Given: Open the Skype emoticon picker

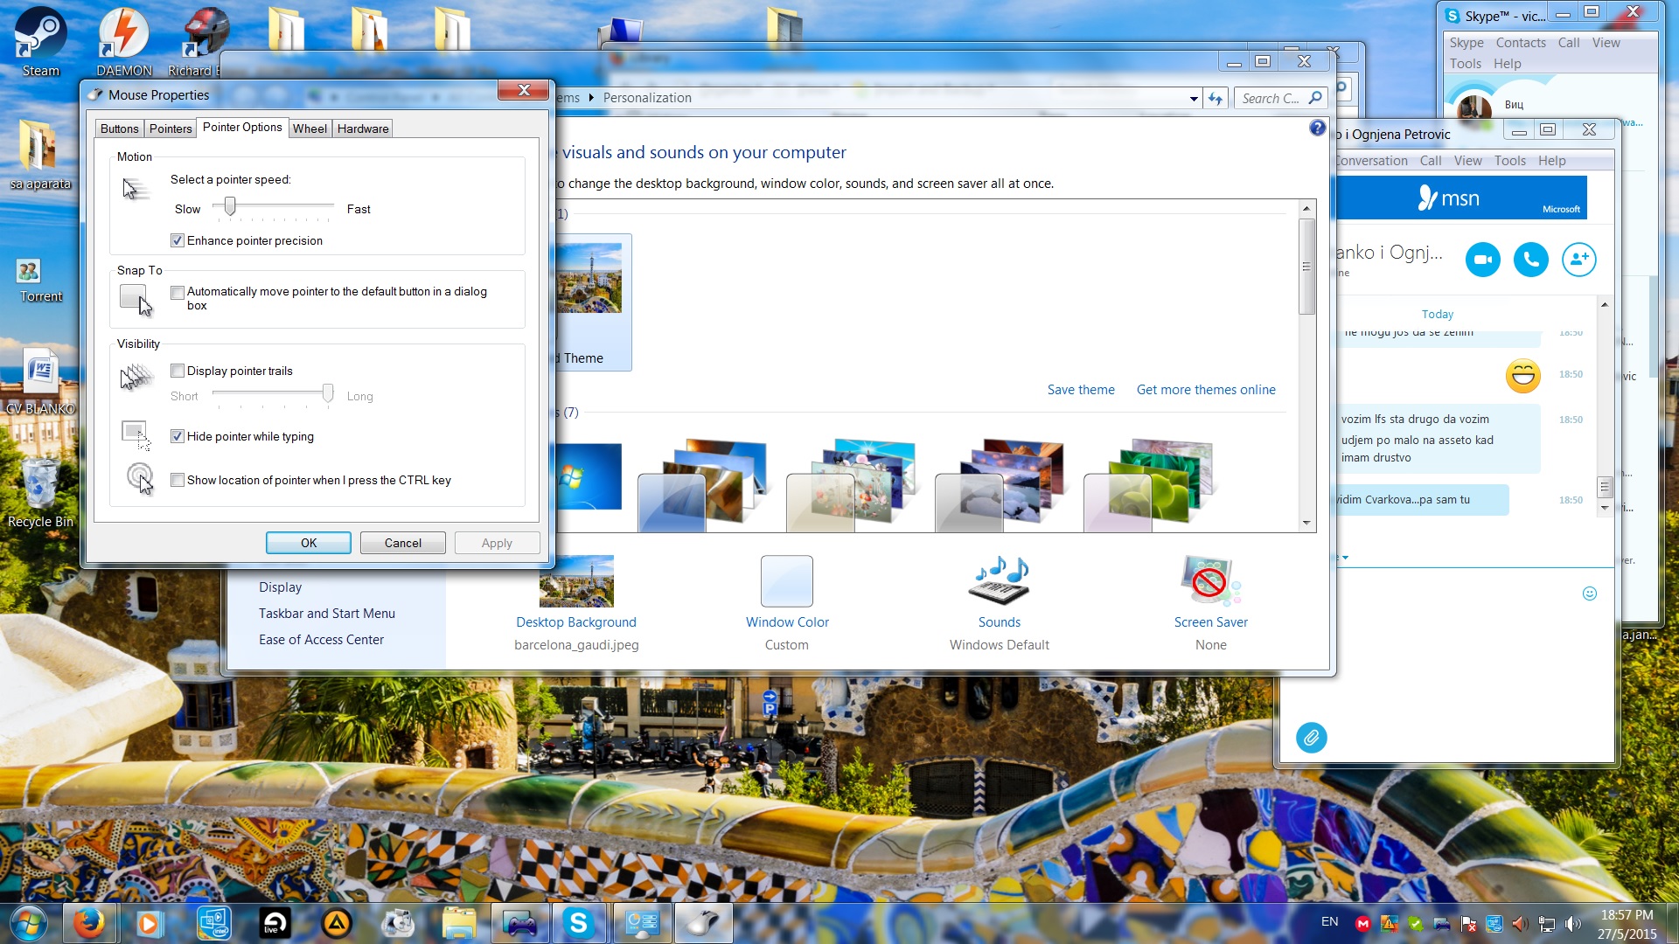Looking at the screenshot, I should pos(1590,593).
